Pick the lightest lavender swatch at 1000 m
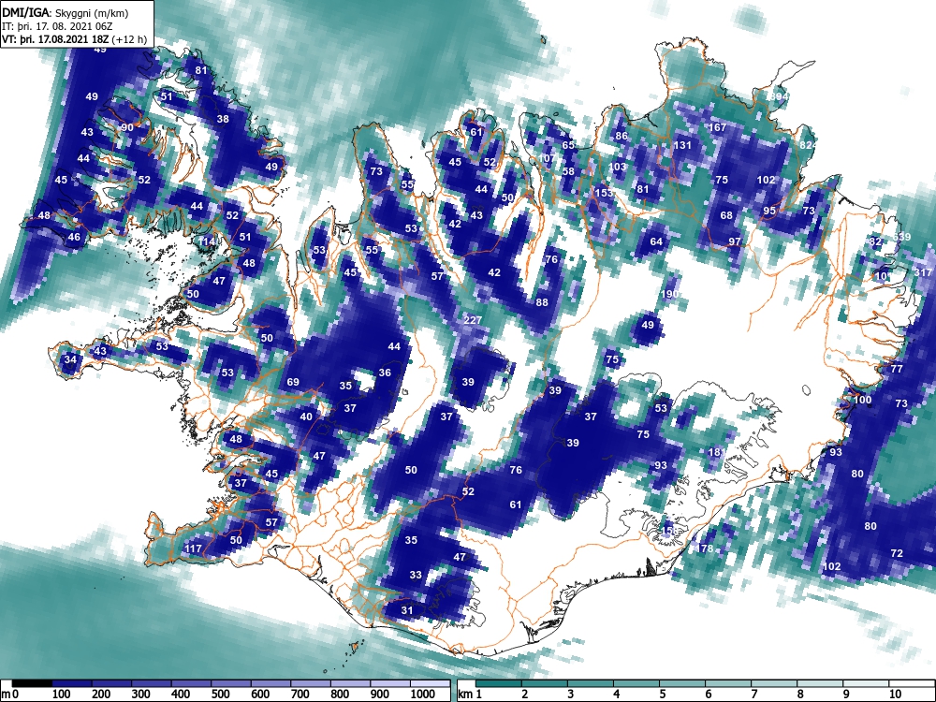 click(431, 683)
